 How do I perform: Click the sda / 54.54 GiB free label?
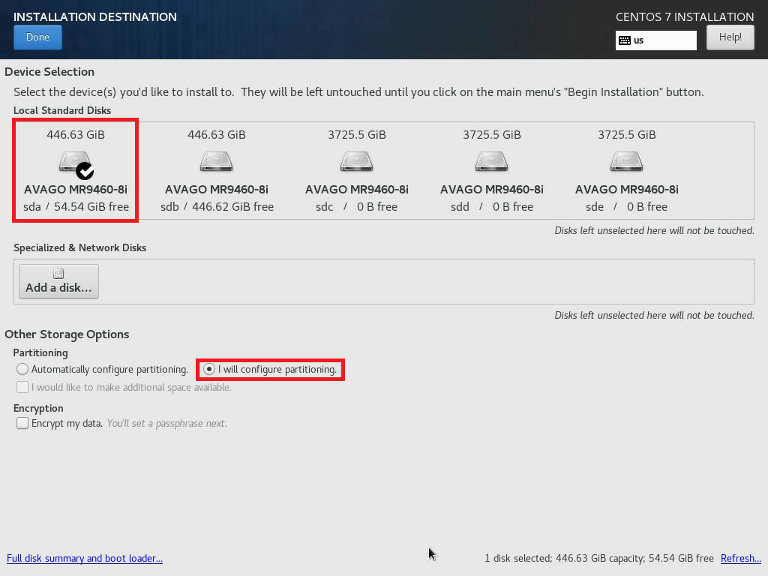(x=76, y=207)
